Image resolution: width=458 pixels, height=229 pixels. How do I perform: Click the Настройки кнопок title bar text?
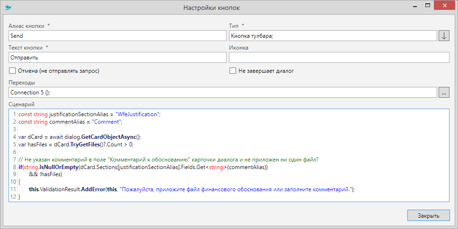(211, 8)
